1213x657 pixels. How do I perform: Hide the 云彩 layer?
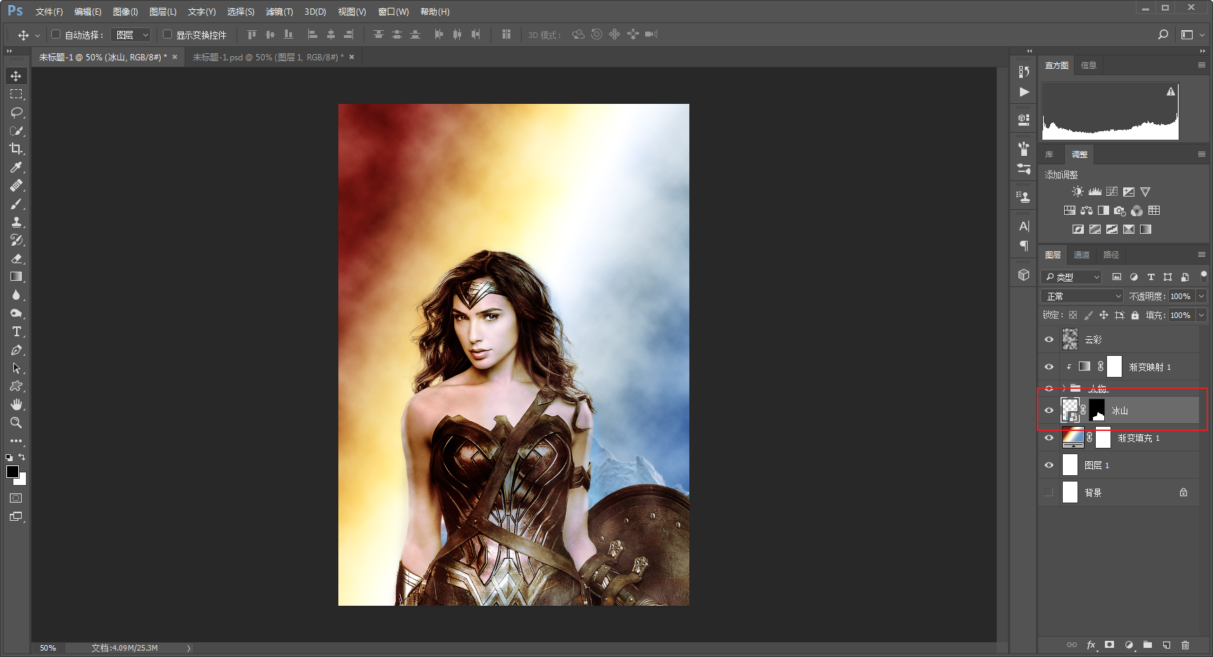pyautogui.click(x=1049, y=340)
